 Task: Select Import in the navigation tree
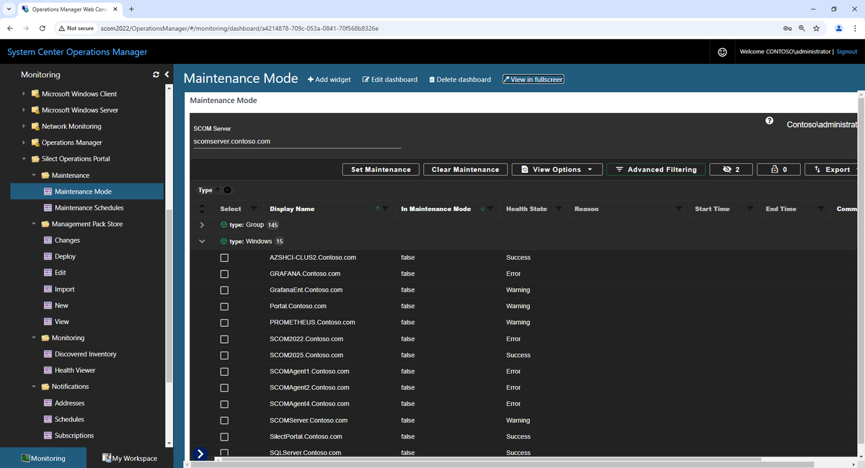(65, 289)
